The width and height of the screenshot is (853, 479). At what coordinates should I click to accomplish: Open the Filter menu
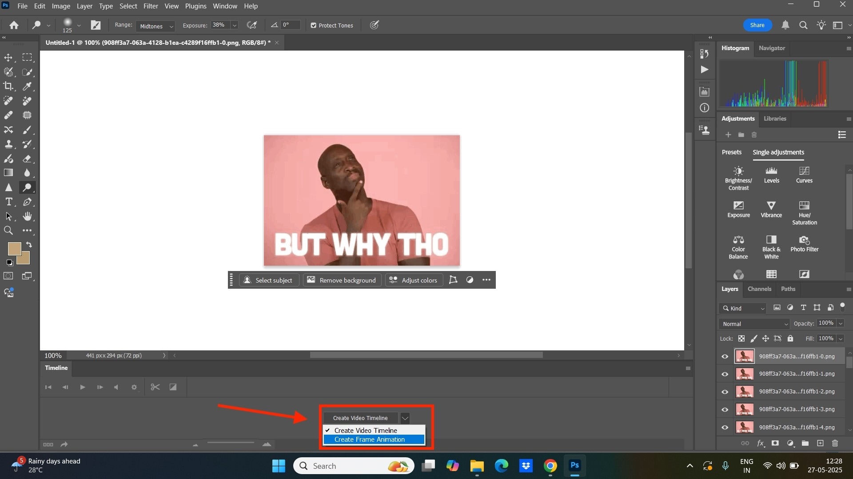(x=151, y=6)
